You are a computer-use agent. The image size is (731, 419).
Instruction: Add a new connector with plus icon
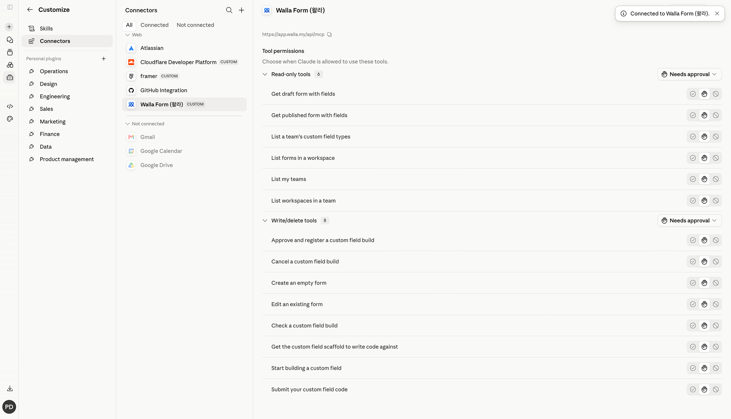click(x=242, y=10)
